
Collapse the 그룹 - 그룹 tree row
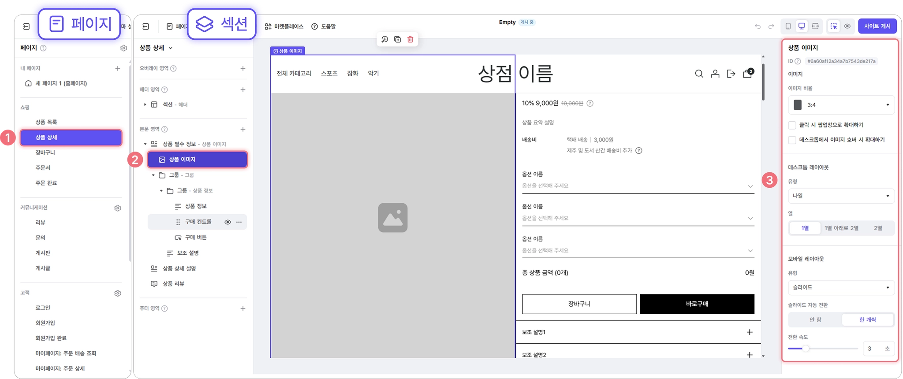pos(153,175)
